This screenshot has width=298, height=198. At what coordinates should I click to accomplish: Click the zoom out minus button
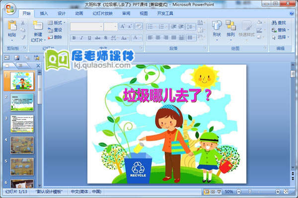239,192
